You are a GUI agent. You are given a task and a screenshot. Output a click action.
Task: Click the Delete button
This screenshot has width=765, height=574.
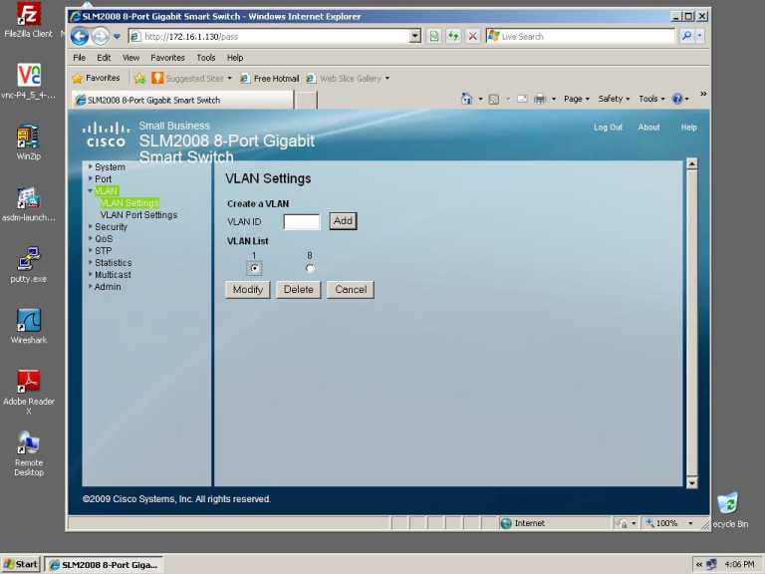point(298,289)
